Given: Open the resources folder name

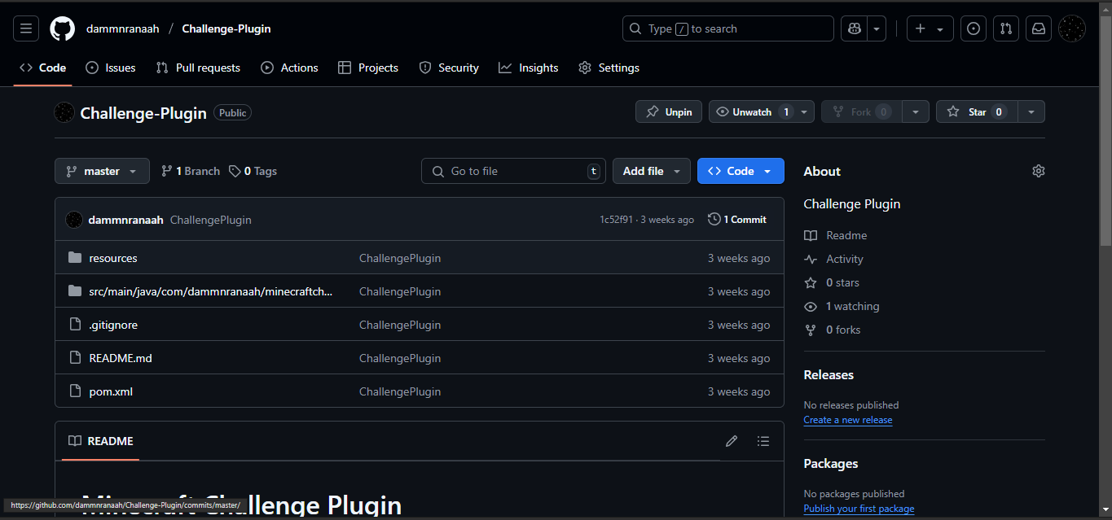Looking at the screenshot, I should (x=113, y=258).
